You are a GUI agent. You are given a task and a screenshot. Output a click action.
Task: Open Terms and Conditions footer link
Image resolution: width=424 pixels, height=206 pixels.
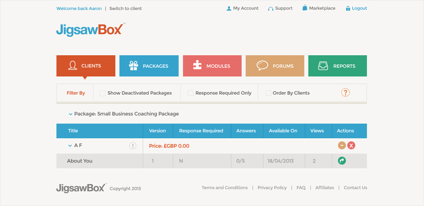(x=225, y=188)
